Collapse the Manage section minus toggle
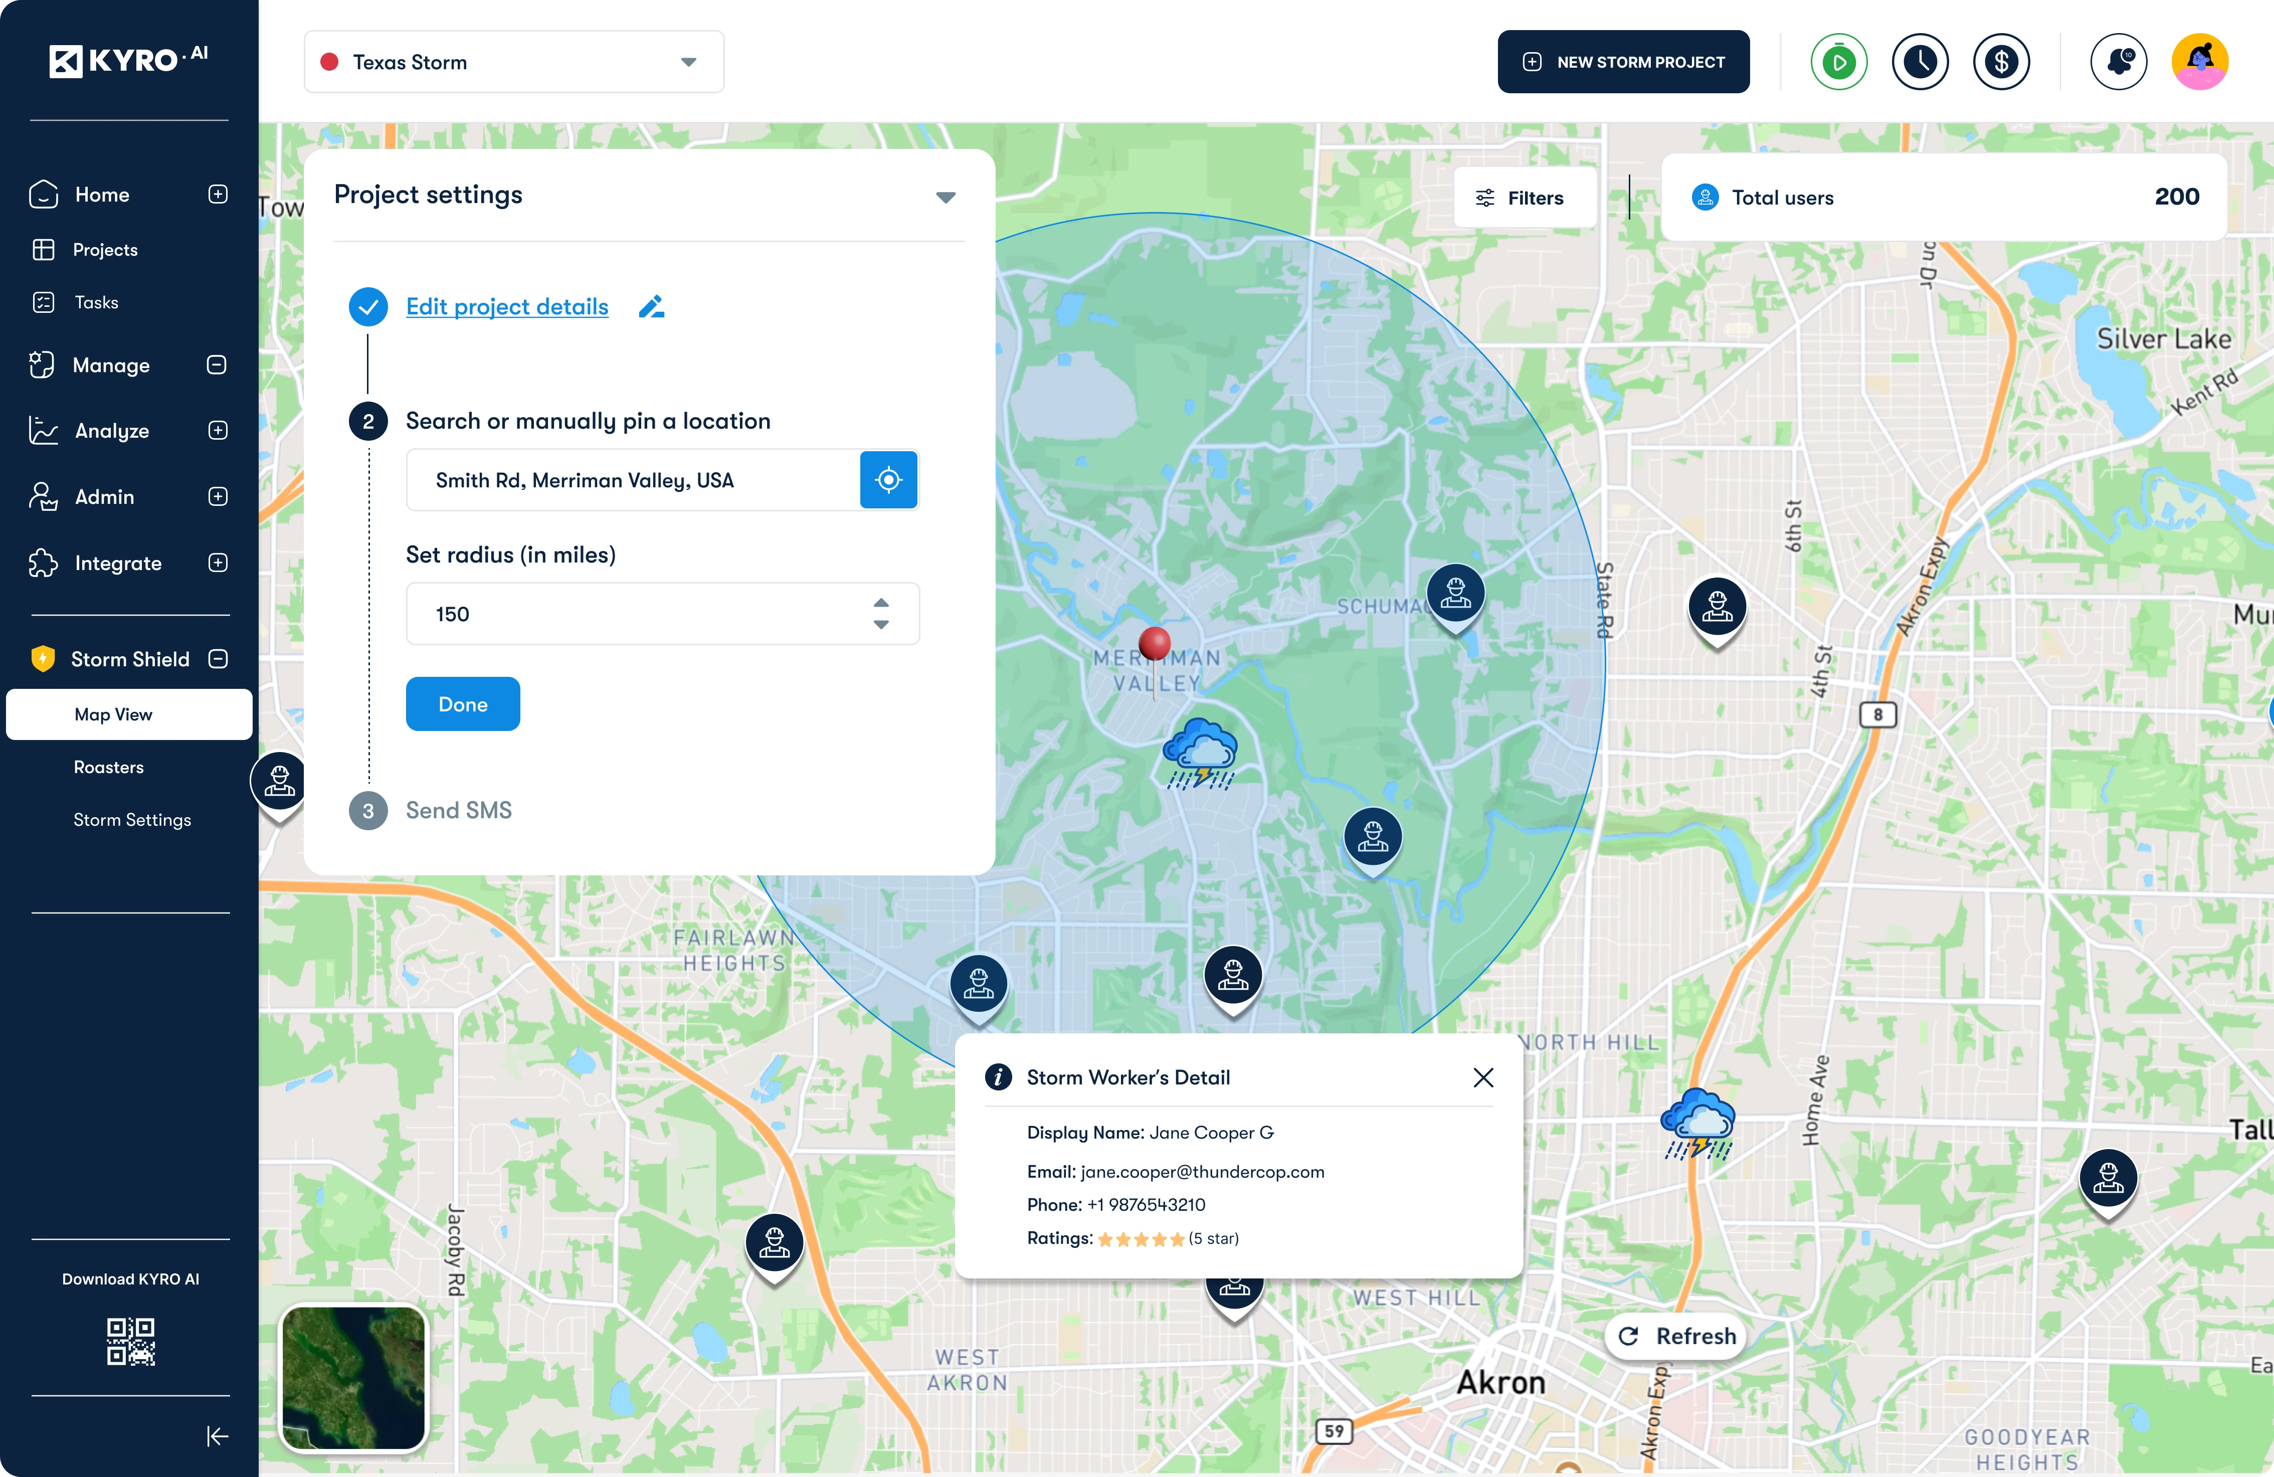Image resolution: width=2274 pixels, height=1477 pixels. coord(217,365)
